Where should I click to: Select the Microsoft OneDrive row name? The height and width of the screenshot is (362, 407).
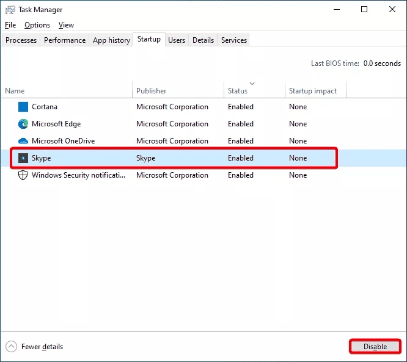click(63, 141)
